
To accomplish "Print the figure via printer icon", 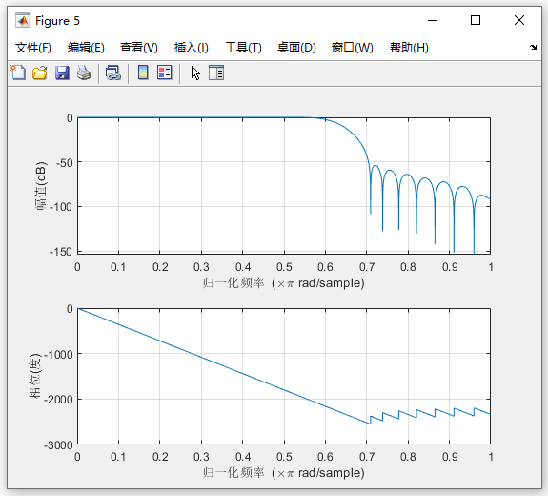I will point(84,73).
